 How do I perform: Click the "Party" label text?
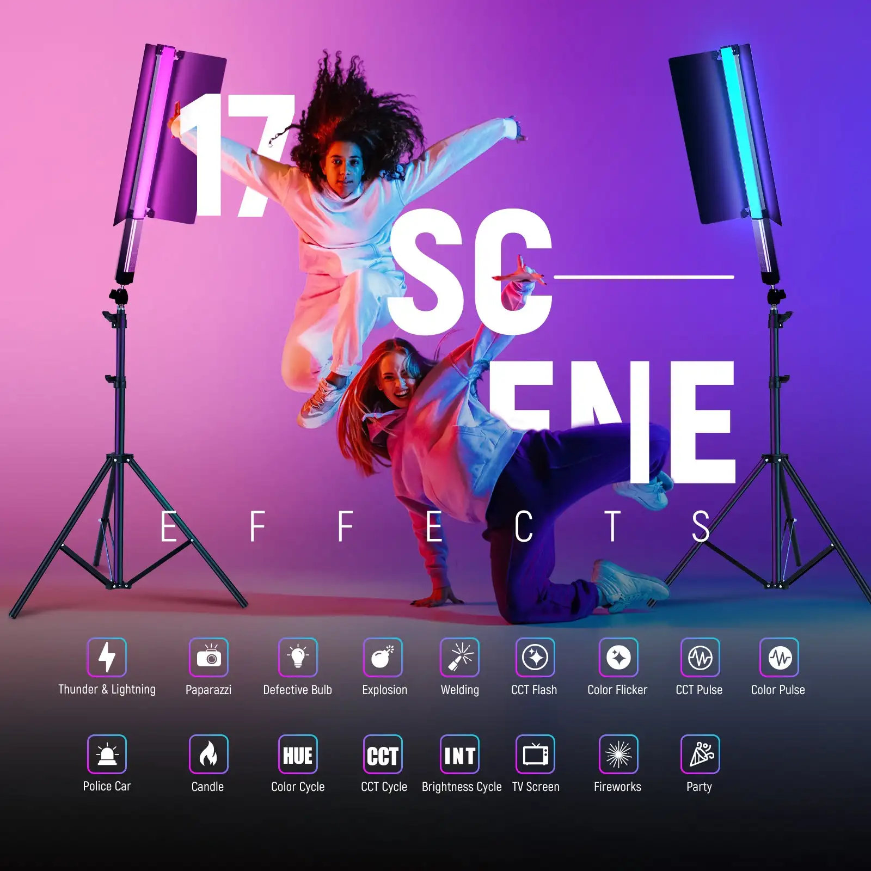tap(699, 787)
